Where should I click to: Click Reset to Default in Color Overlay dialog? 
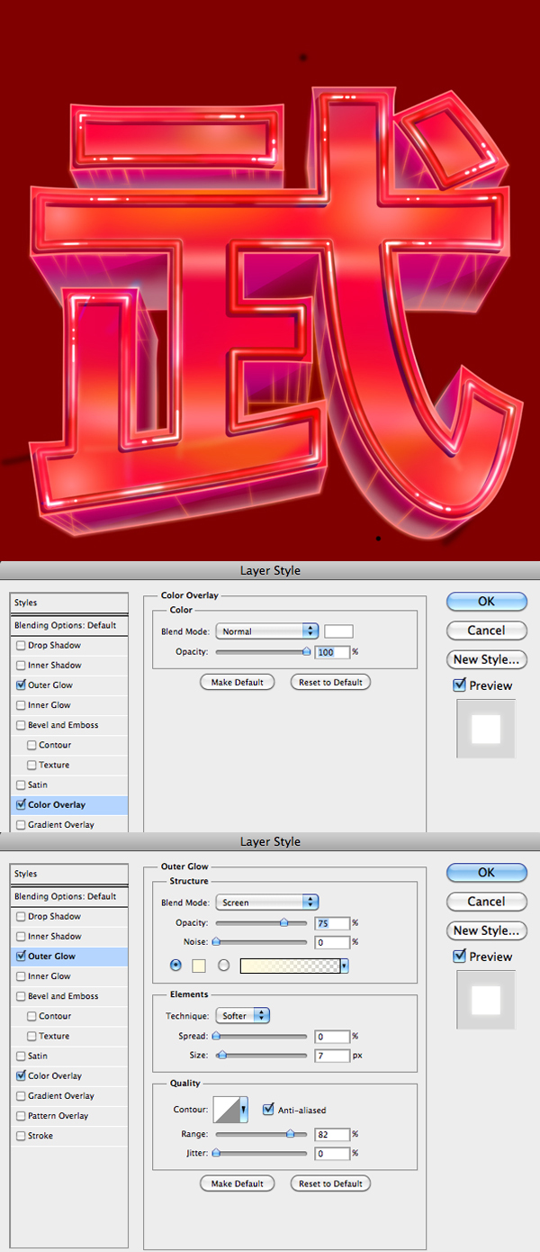click(330, 683)
